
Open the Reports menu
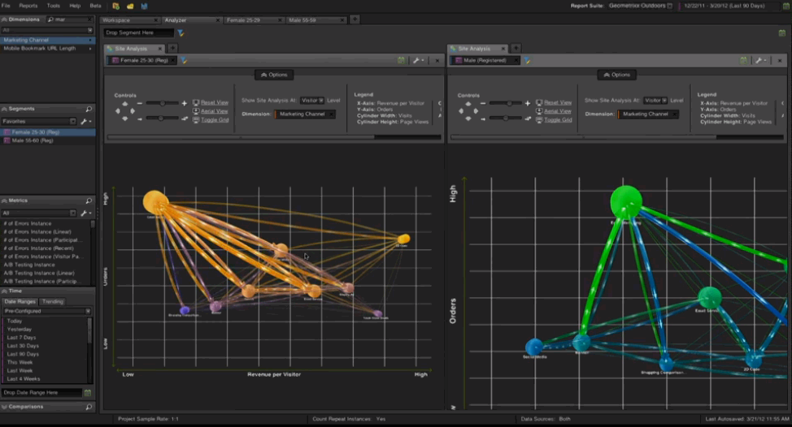tap(28, 6)
